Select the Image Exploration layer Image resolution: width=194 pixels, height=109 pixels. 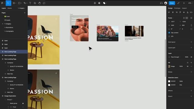click(10, 96)
